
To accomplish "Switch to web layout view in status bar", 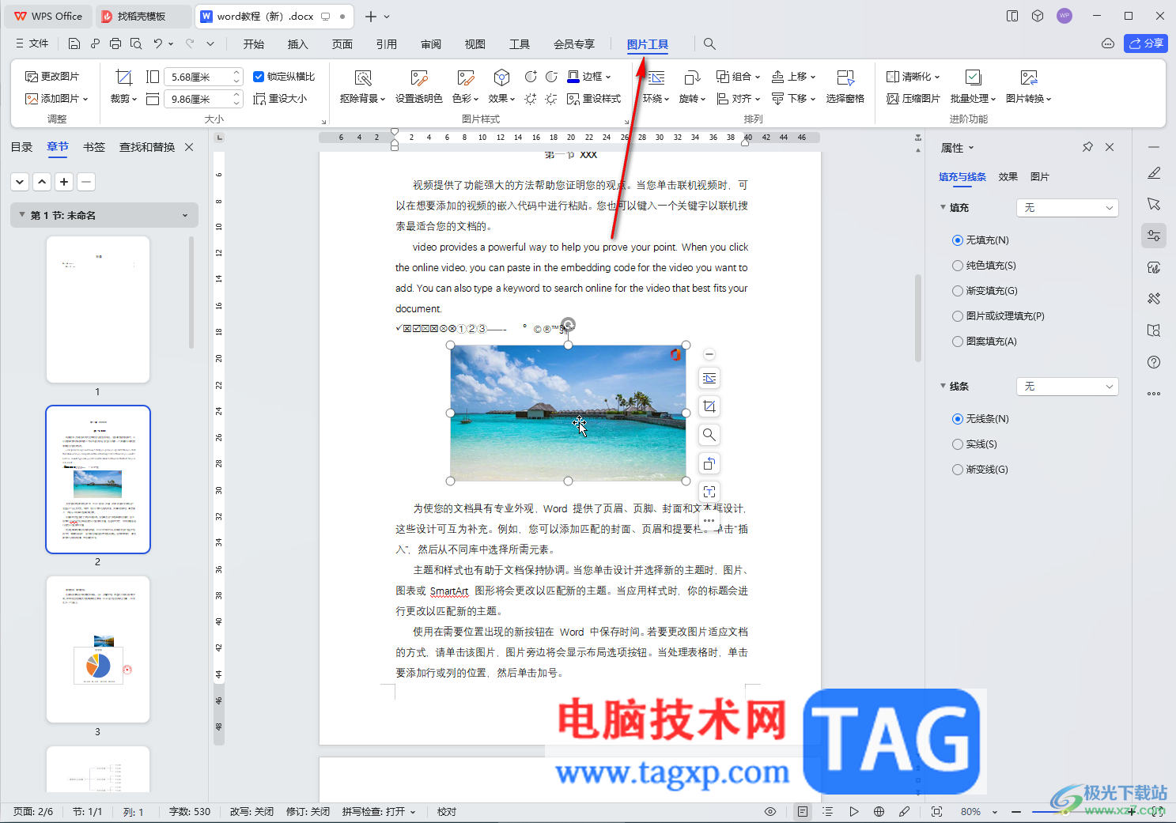I will [879, 812].
